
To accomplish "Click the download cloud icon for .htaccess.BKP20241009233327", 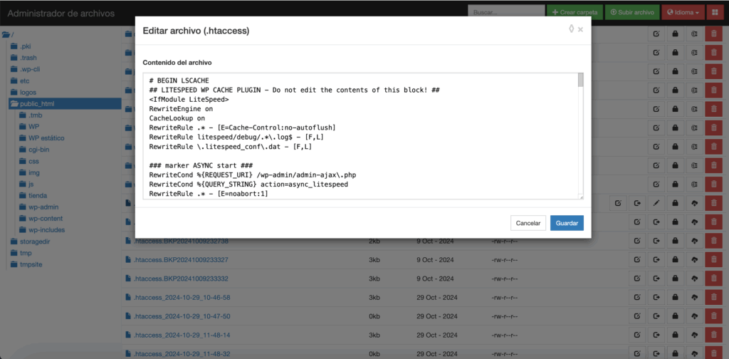I will tap(694, 259).
